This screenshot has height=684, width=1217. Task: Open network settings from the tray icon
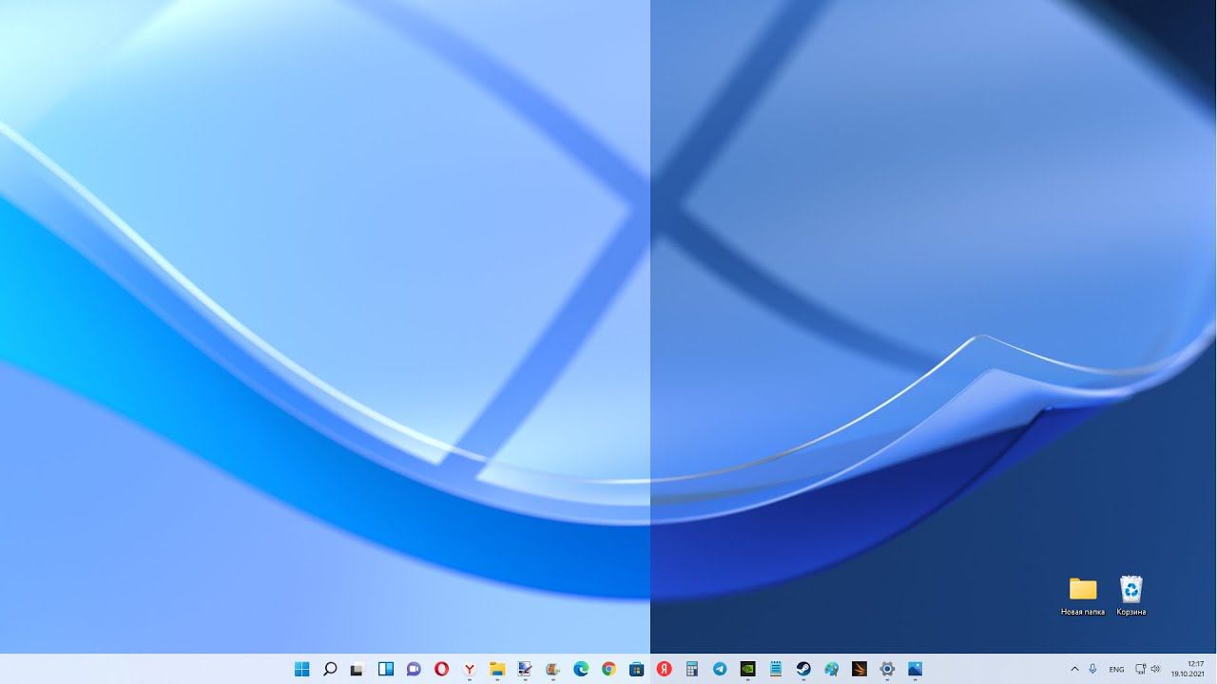click(x=1141, y=669)
